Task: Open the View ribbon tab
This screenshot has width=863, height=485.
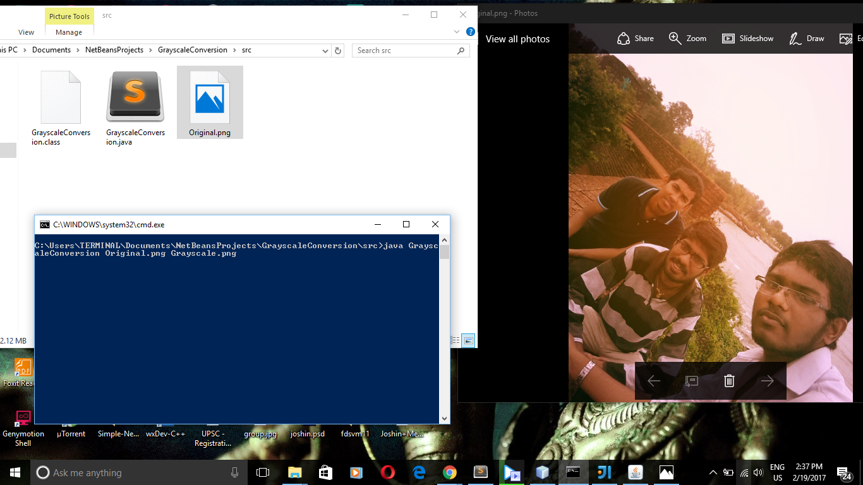Action: 27,32
